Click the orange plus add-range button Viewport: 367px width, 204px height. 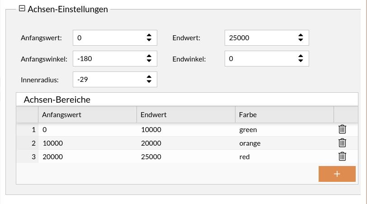tap(337, 174)
